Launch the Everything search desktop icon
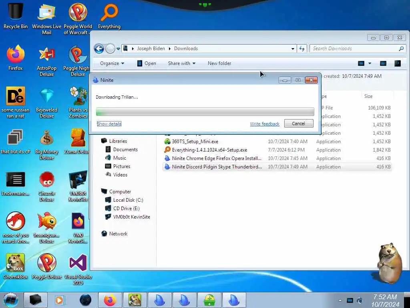410x308 pixels. coord(109,15)
